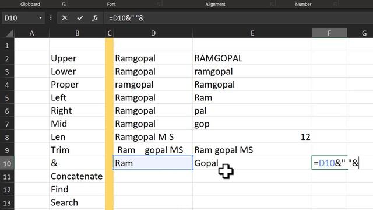Screen dimensions: 373x210
Task: Open Insert Function fx dialog
Action: click(x=95, y=18)
